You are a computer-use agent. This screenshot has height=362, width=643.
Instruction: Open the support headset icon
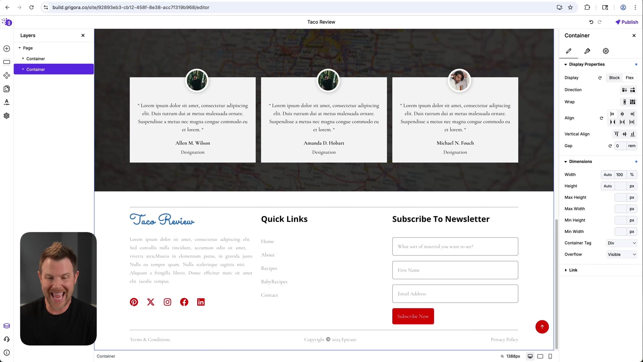click(x=7, y=339)
